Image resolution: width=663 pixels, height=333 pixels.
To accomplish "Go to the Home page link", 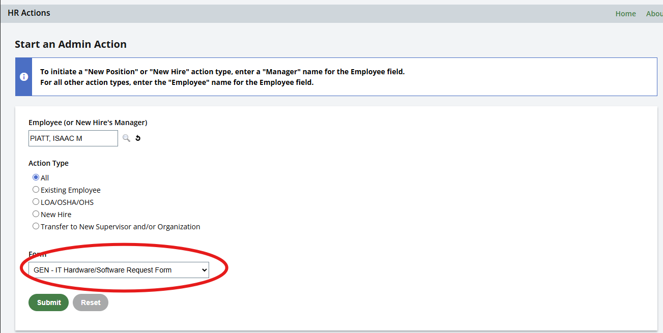I will (625, 14).
